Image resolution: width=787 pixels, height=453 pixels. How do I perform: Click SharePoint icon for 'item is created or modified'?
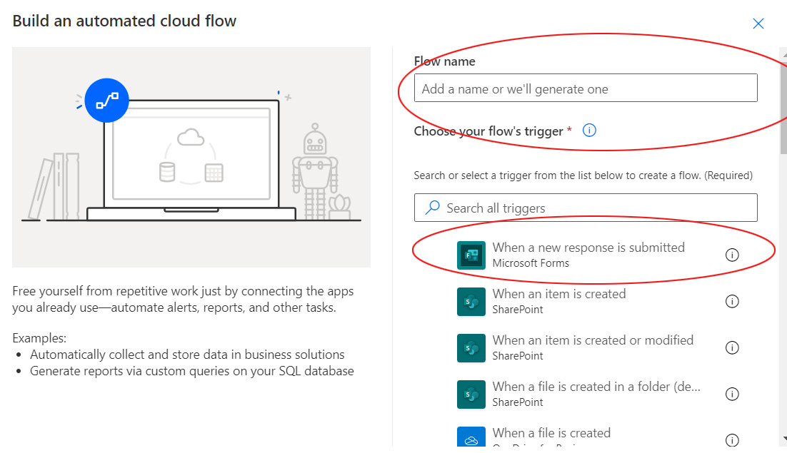click(x=471, y=348)
